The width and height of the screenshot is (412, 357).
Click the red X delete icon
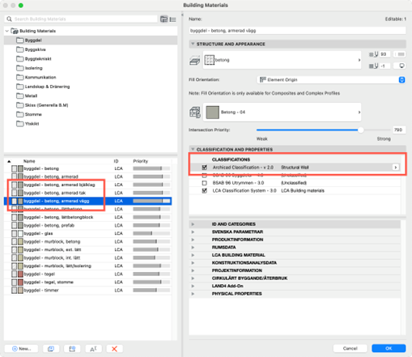(114, 349)
